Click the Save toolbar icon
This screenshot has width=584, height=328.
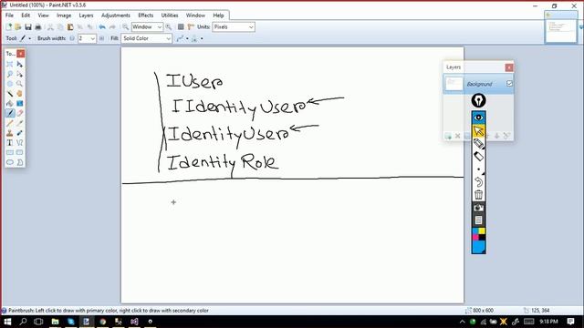coord(28,26)
